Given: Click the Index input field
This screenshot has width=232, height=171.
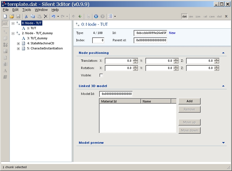Looking at the screenshot, I should (x=98, y=40).
